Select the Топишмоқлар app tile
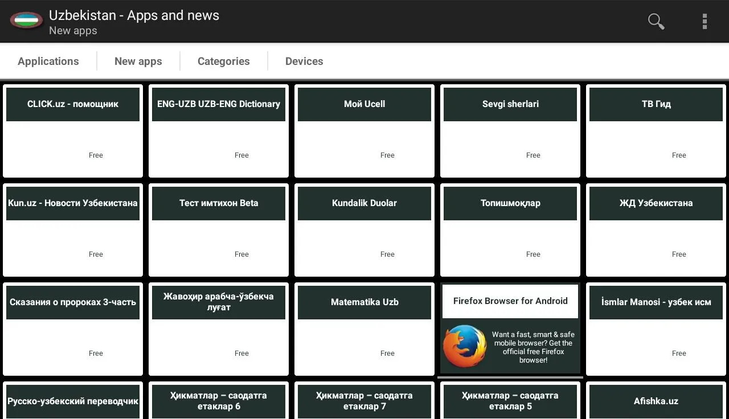This screenshot has width=729, height=419. click(510, 230)
